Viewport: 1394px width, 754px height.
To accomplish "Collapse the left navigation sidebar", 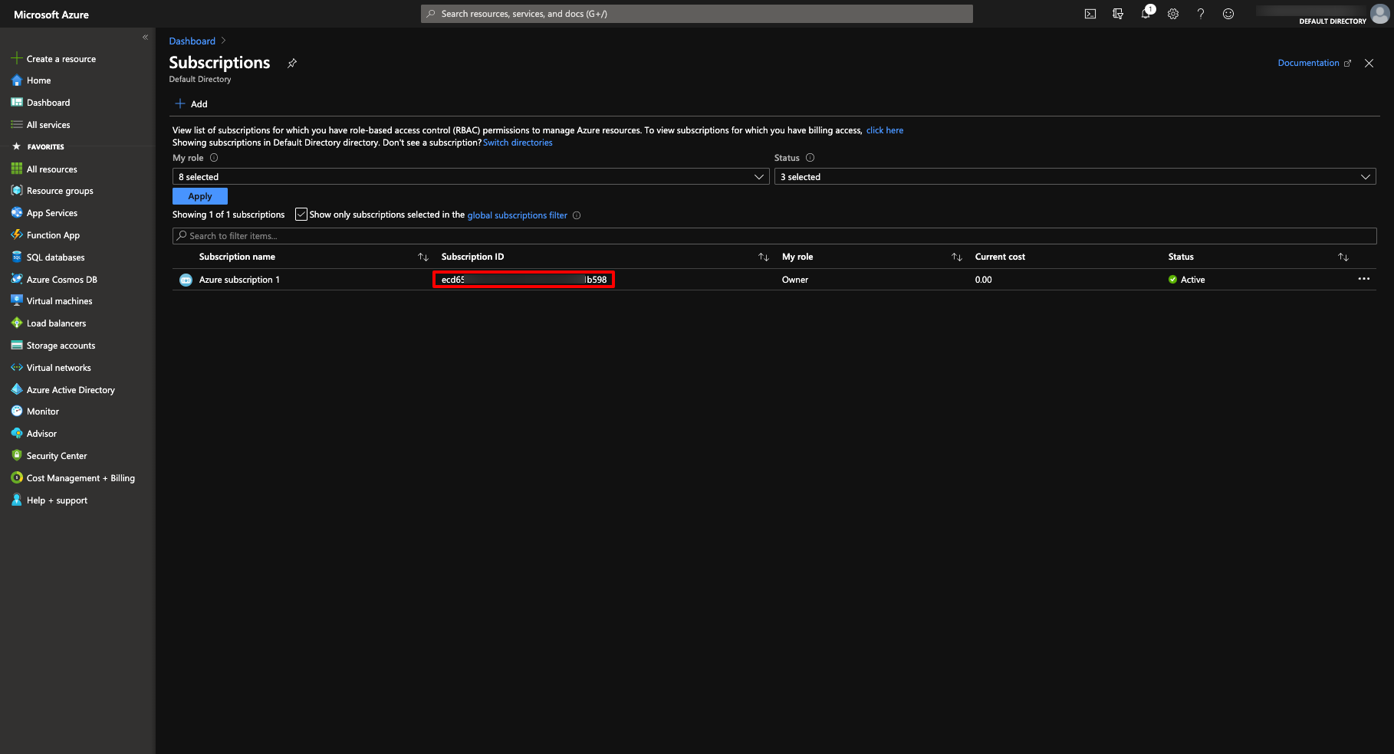I will pos(145,37).
